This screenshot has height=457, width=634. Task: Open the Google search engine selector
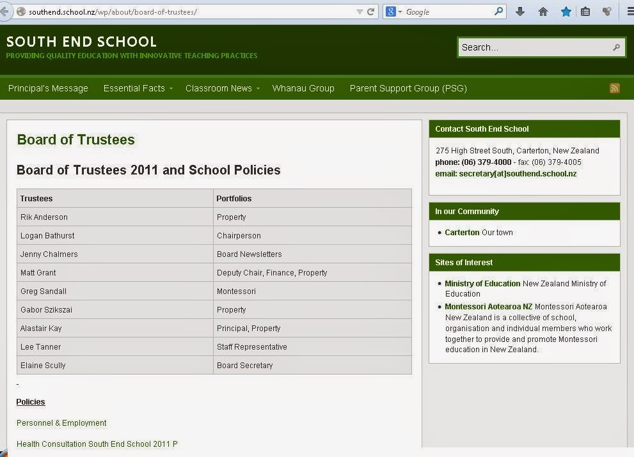(x=393, y=12)
